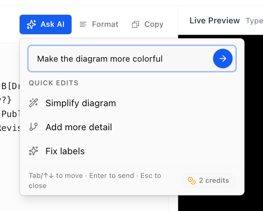The height and width of the screenshot is (211, 263).
Task: Click the black live preview canvas
Action: tap(254, 117)
